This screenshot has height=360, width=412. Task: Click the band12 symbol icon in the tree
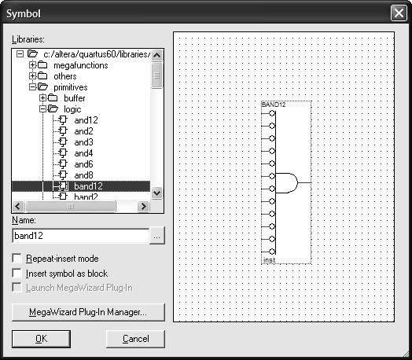(x=63, y=186)
